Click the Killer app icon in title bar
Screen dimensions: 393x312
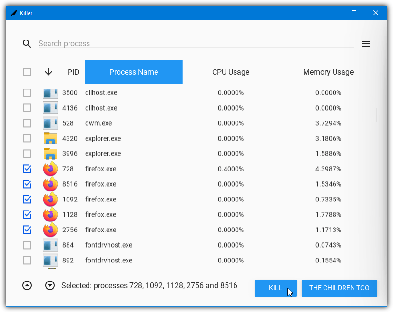pyautogui.click(x=14, y=13)
